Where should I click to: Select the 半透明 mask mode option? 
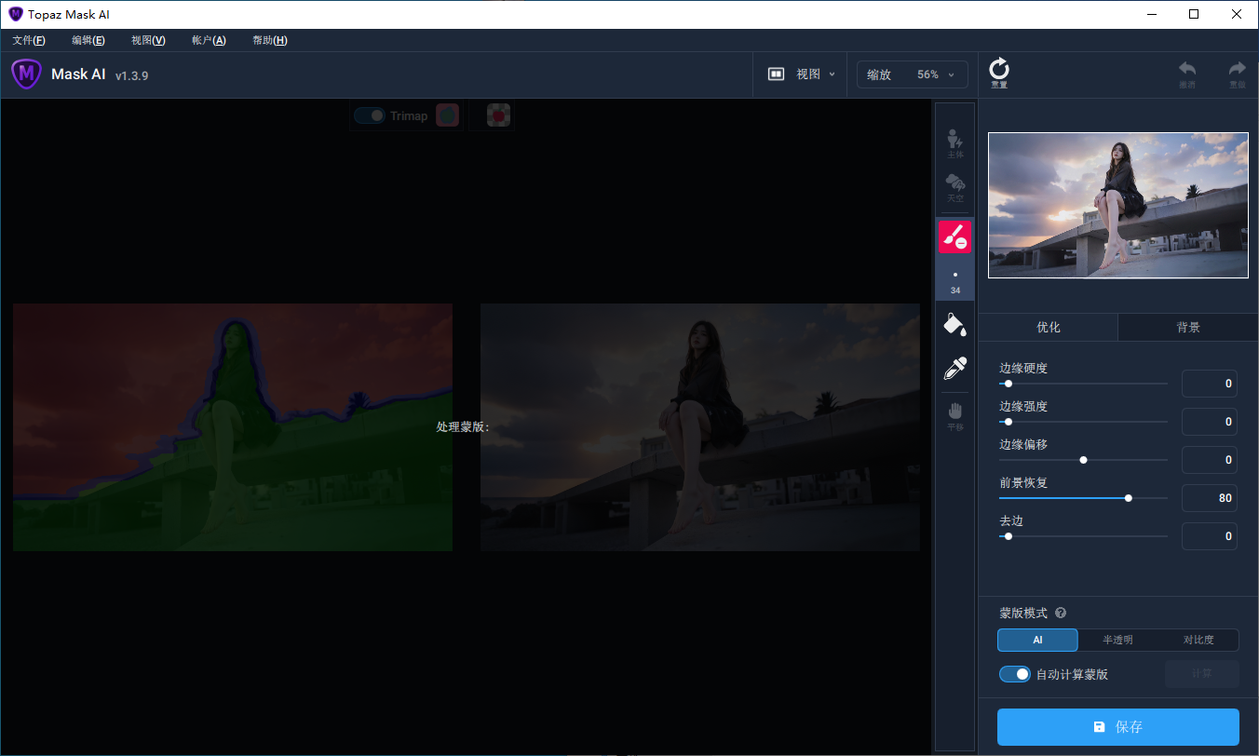1117,641
